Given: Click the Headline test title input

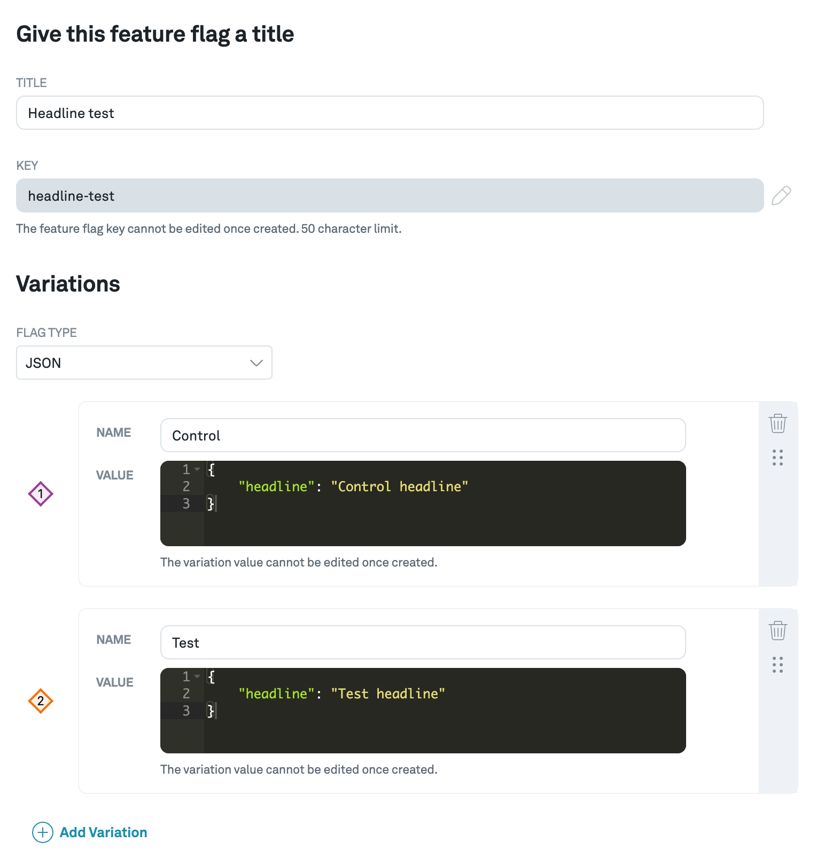Looking at the screenshot, I should click(x=389, y=113).
